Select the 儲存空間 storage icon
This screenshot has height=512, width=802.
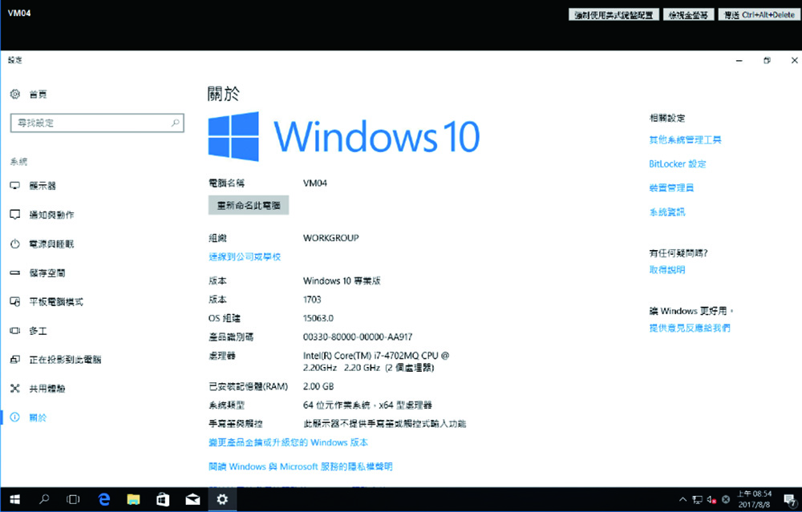point(14,273)
